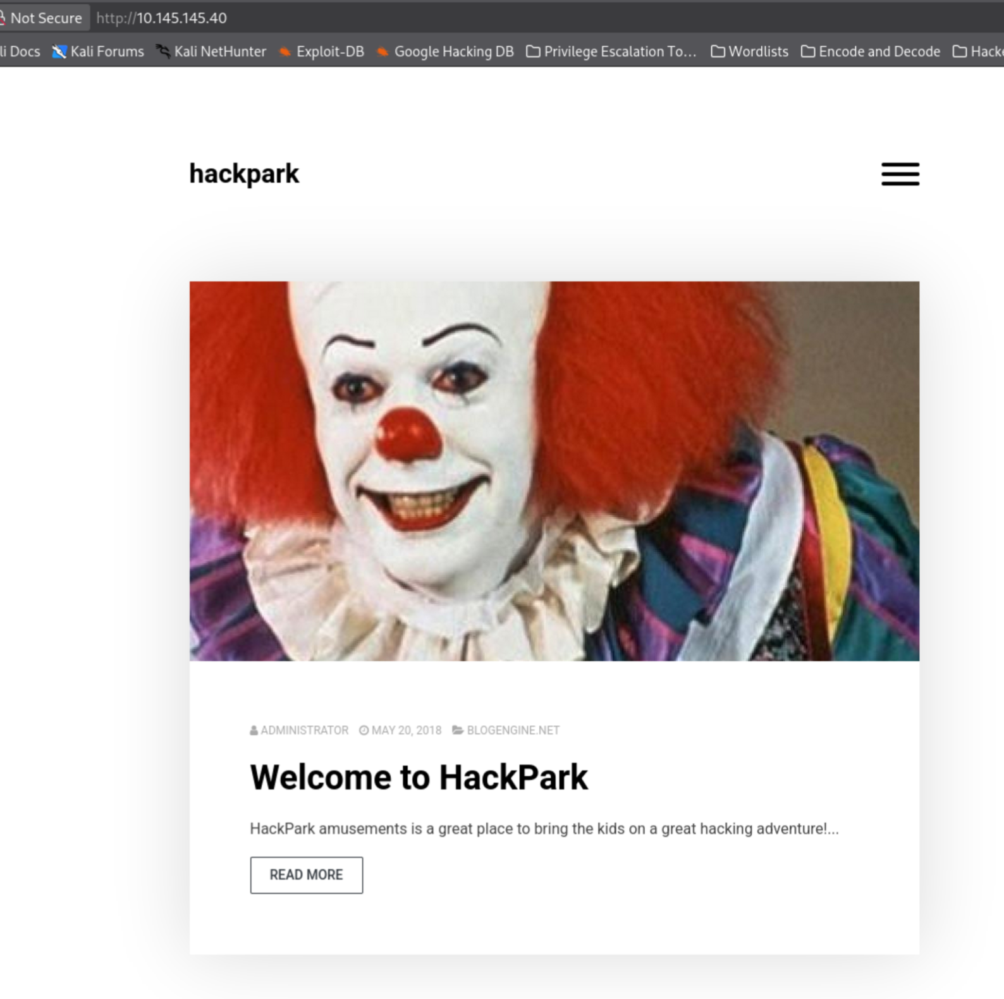Click the clock icon beside the date

coord(364,730)
